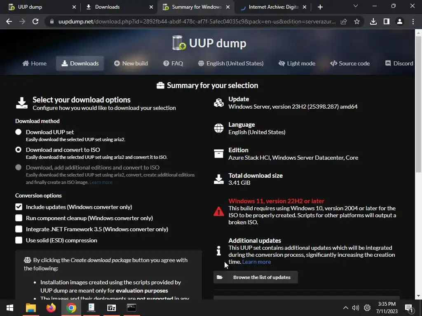Viewport: 422px width, 316px height.
Task: Close the Internet Archive tab
Action: 305,7
